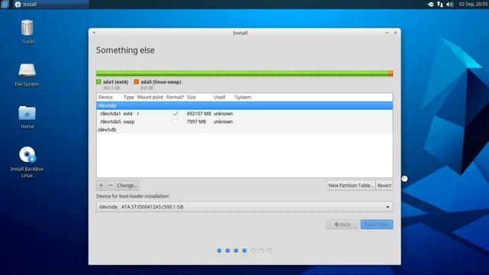Click the Install Now button
Image resolution: width=489 pixels, height=275 pixels.
[x=377, y=224]
